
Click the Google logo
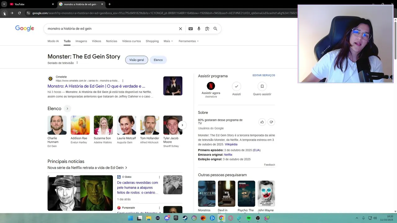click(x=25, y=28)
